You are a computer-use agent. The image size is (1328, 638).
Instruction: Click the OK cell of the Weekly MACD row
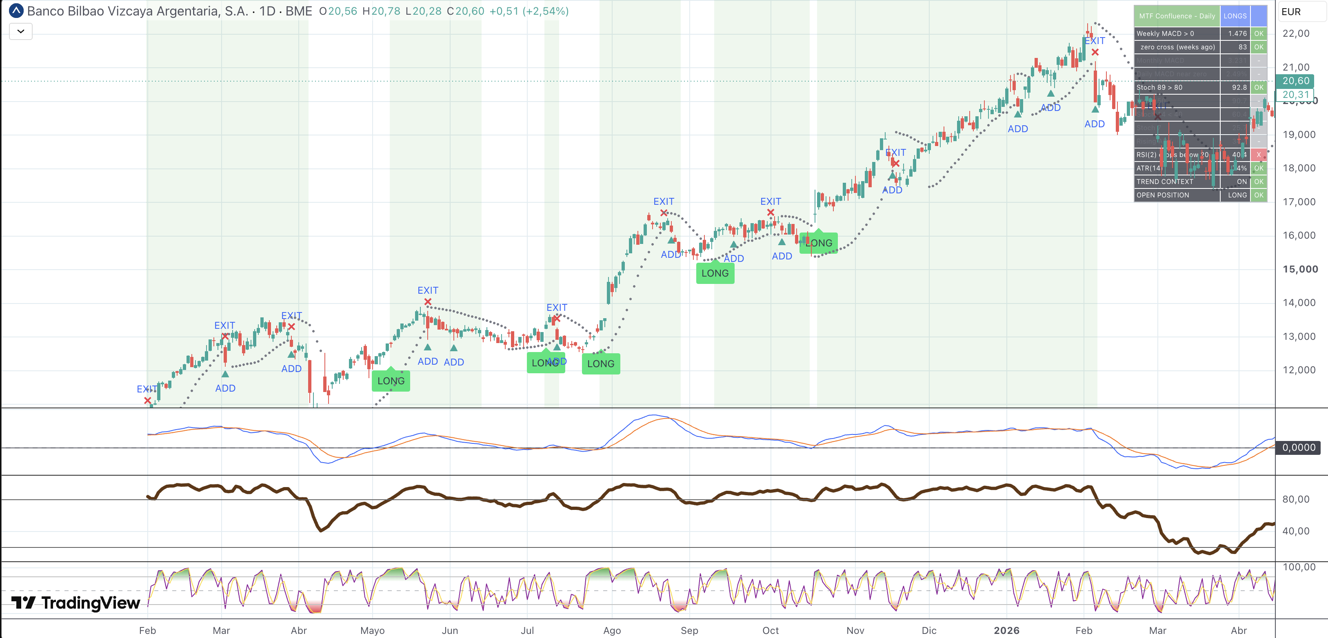[x=1258, y=33]
